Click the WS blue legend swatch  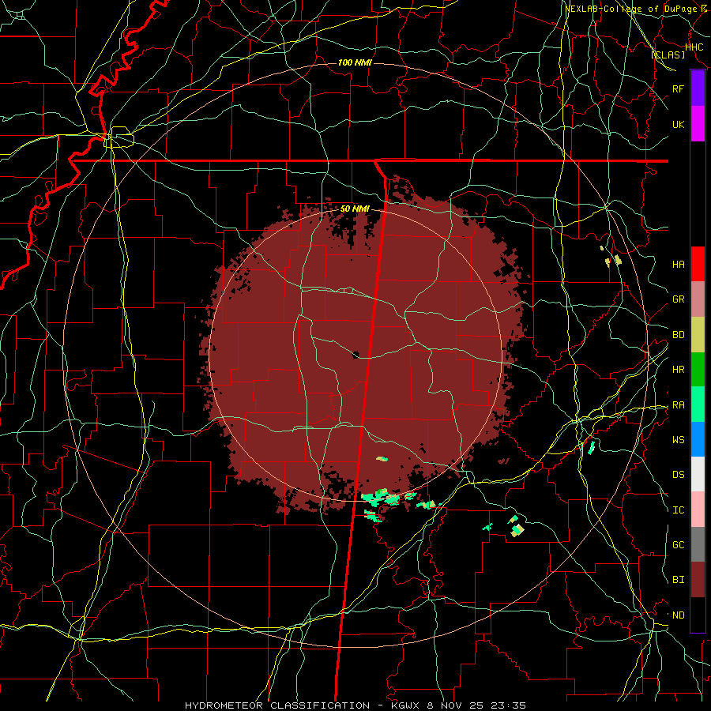click(698, 439)
